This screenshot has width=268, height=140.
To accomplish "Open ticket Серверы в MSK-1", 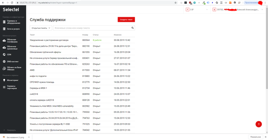I will point(38,88).
